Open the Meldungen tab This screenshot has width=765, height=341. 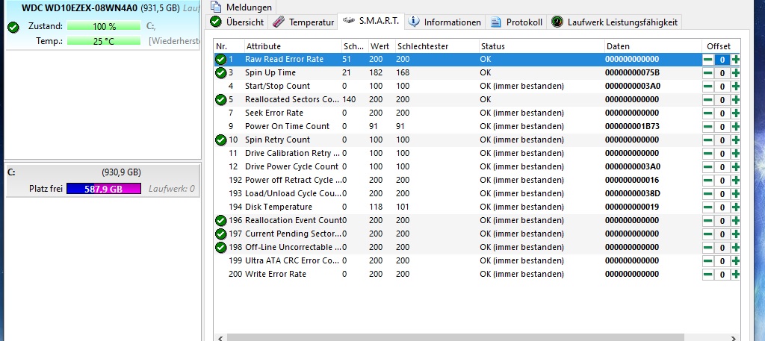click(x=243, y=7)
